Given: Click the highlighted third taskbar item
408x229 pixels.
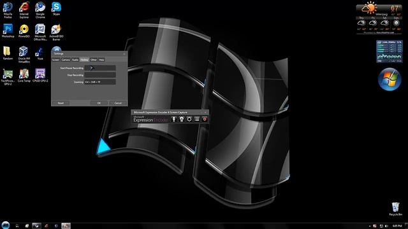Looking at the screenshot, I should tap(36, 226).
